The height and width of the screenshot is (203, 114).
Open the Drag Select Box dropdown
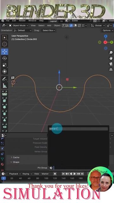tap(48, 30)
